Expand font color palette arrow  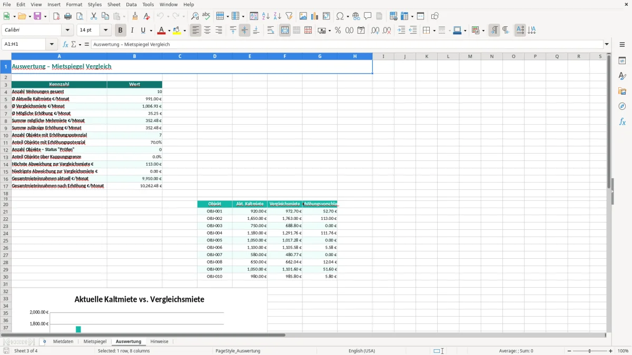tap(169, 31)
